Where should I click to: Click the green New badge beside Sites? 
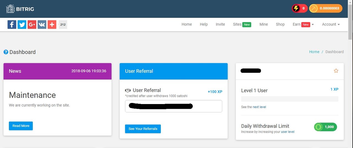tap(247, 25)
